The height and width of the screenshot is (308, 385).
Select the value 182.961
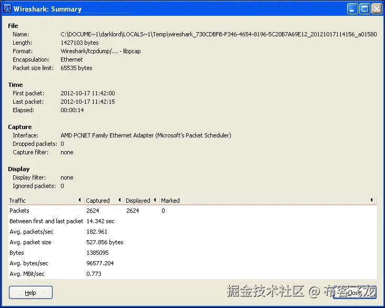97,232
